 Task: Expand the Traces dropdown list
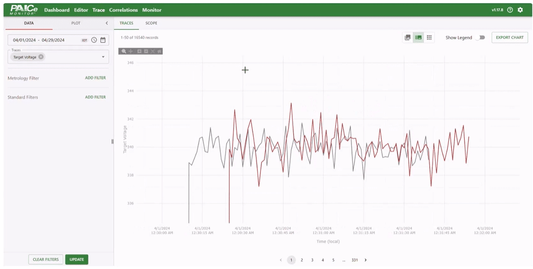(x=103, y=57)
